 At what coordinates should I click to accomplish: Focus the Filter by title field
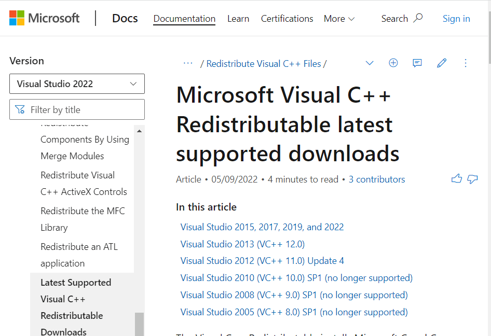tap(77, 109)
